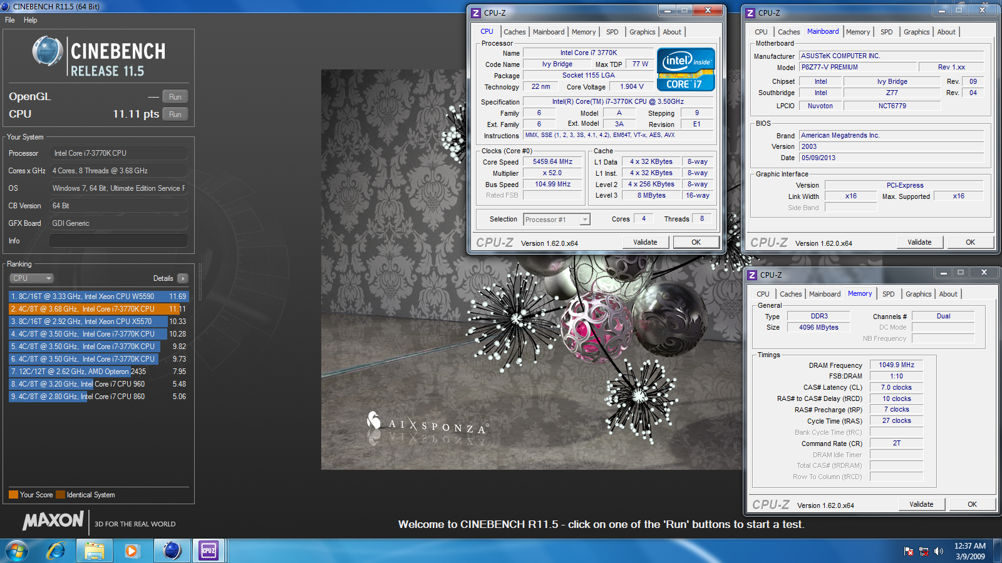This screenshot has height=563, width=1002.
Task: Click the Details label in Ranking panel
Action: coord(163,278)
